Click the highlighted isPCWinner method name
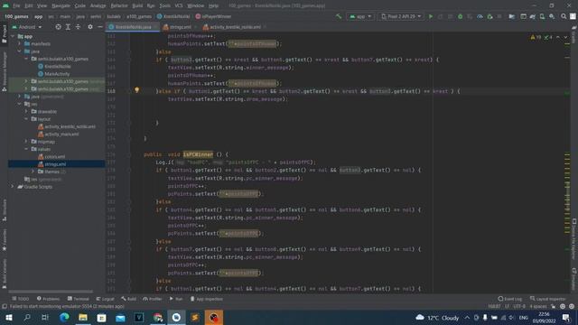This screenshot has height=325, width=578. [198, 154]
